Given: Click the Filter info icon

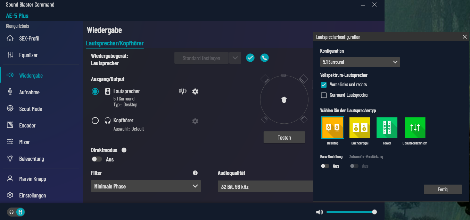Looking at the screenshot, I should coord(195,173).
